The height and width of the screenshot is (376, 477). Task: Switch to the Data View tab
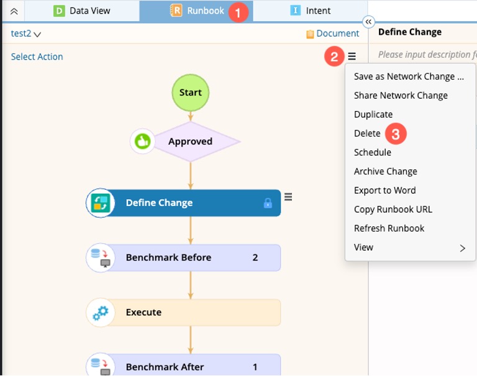81,11
